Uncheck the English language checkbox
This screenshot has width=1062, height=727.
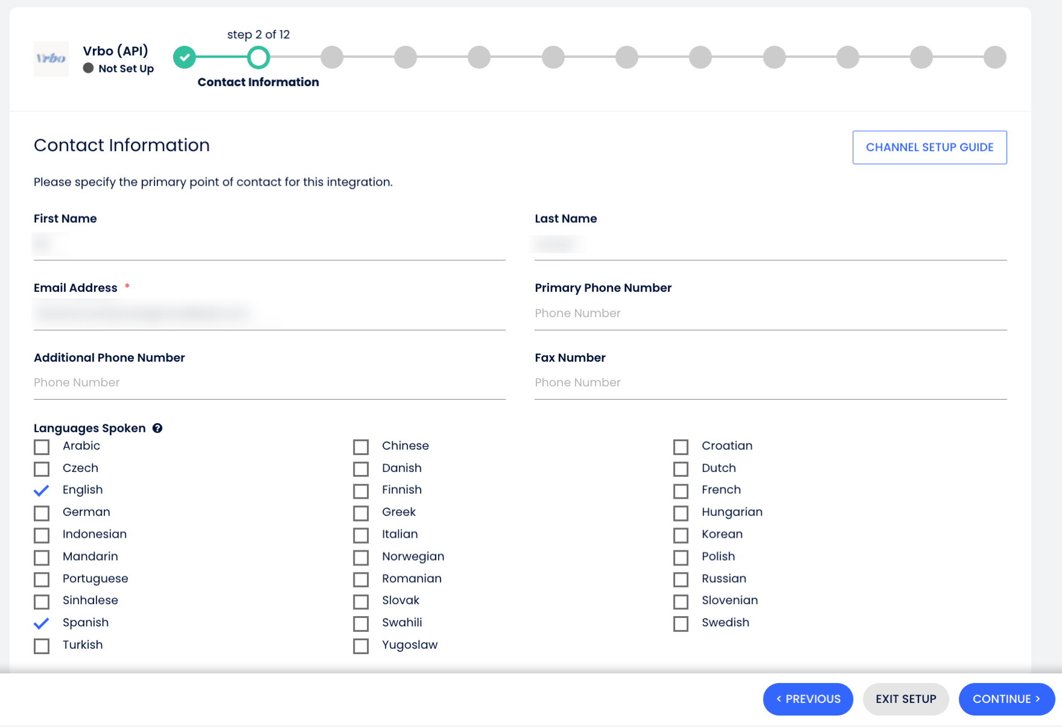pyautogui.click(x=42, y=491)
